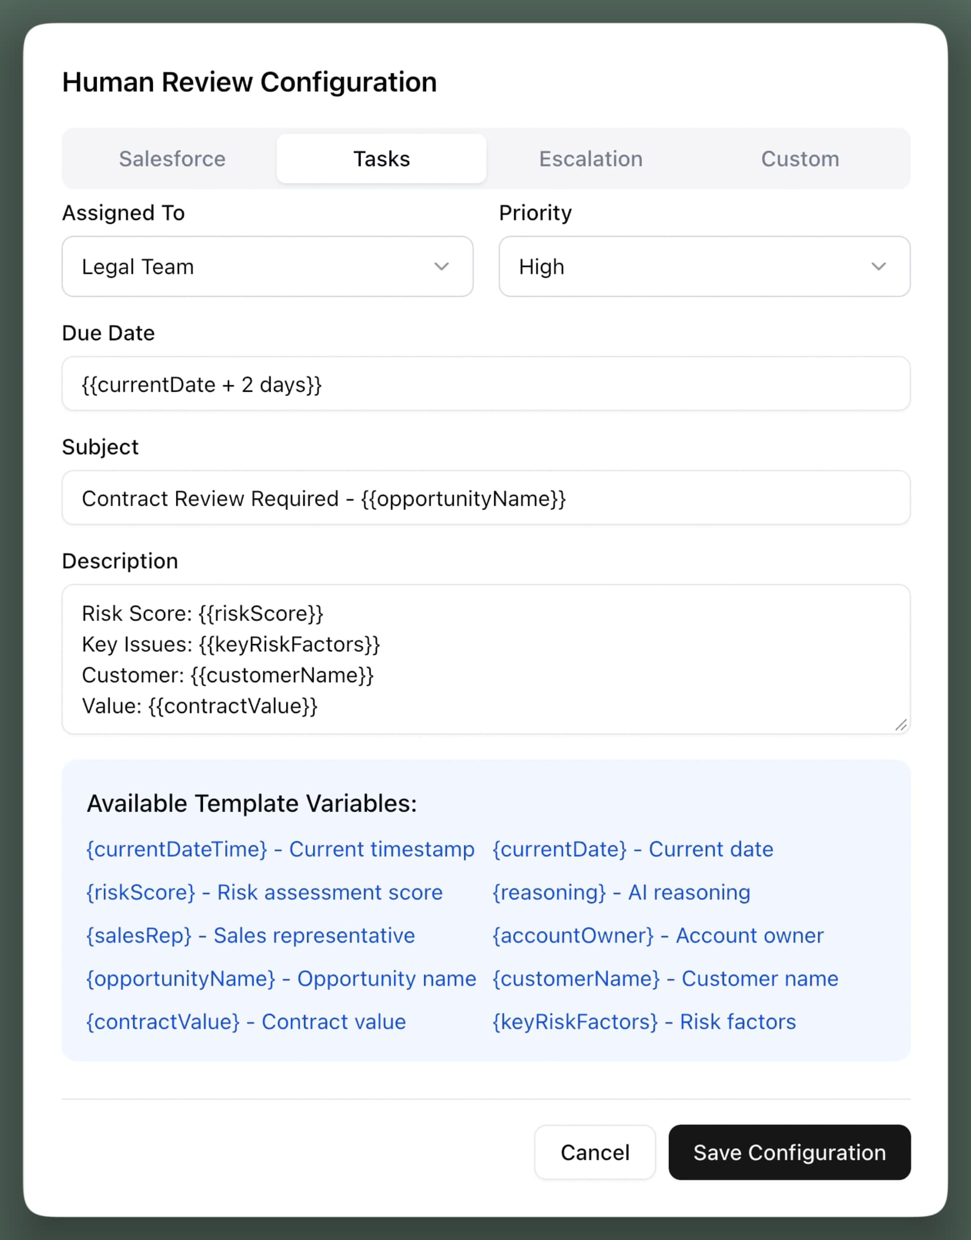Click {customerName} - Customer name variable
Viewport: 971px width, 1240px height.
point(666,978)
